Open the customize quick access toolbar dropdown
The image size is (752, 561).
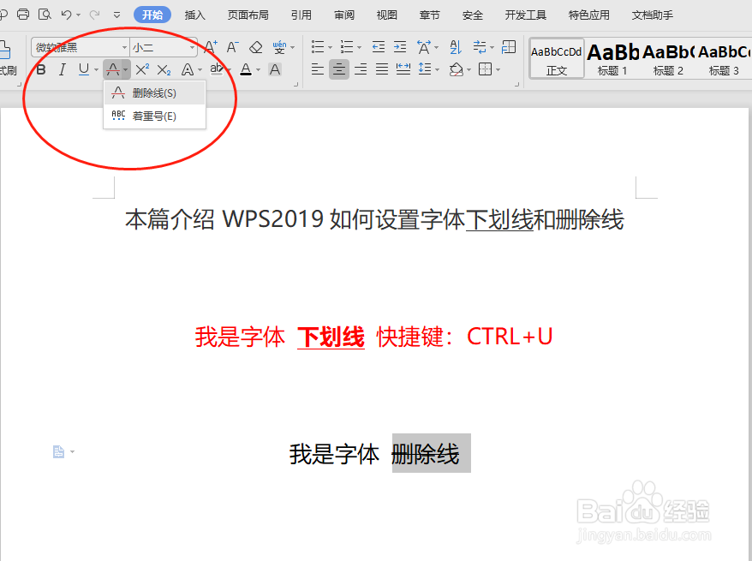tap(116, 15)
